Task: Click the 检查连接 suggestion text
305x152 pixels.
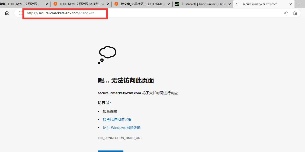Action: (110, 112)
